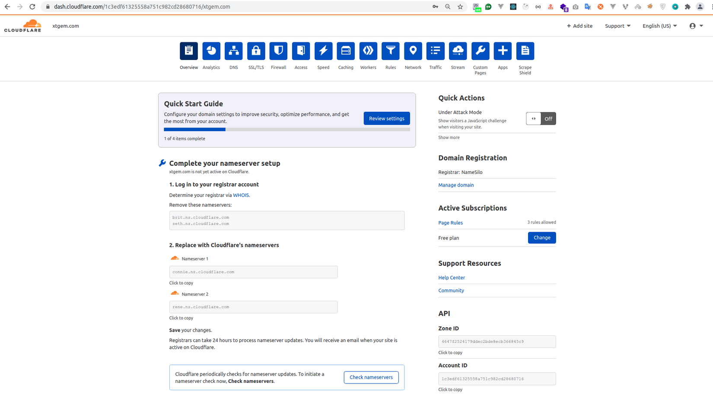713x395 pixels.
Task: Open the Scrape Shield icon
Action: click(525, 51)
